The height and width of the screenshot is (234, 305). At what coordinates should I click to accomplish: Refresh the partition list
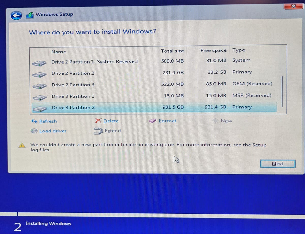click(x=48, y=121)
